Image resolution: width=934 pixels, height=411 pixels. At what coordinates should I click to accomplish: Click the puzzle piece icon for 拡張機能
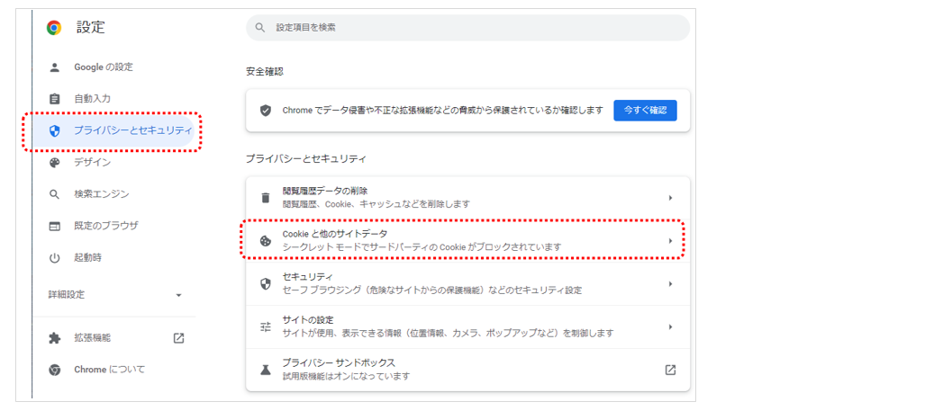point(54,338)
